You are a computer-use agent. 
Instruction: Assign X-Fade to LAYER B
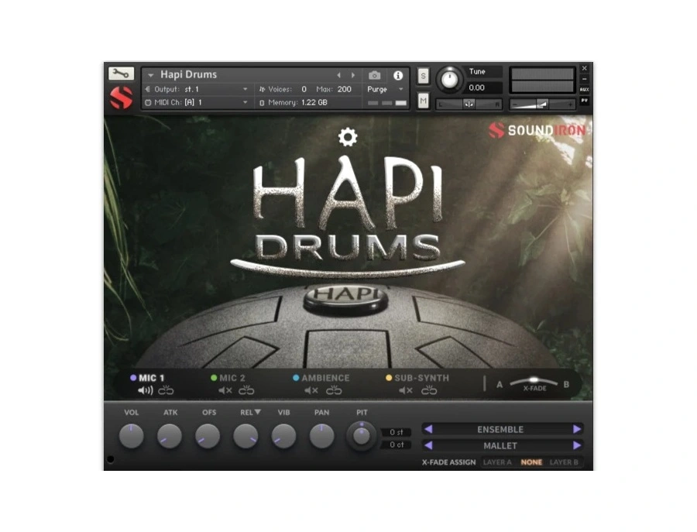point(564,462)
